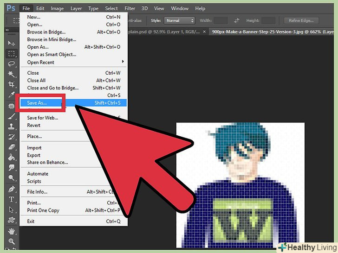Open the Select menu

111,8
